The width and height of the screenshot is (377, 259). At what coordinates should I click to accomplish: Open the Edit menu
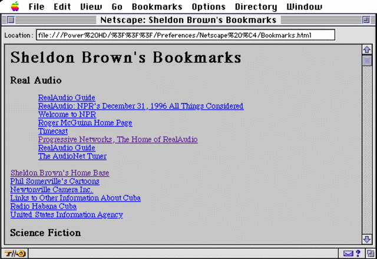coord(62,6)
